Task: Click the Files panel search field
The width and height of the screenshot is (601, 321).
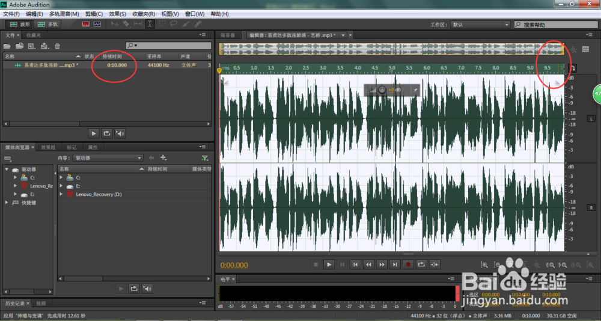Action: click(168, 46)
